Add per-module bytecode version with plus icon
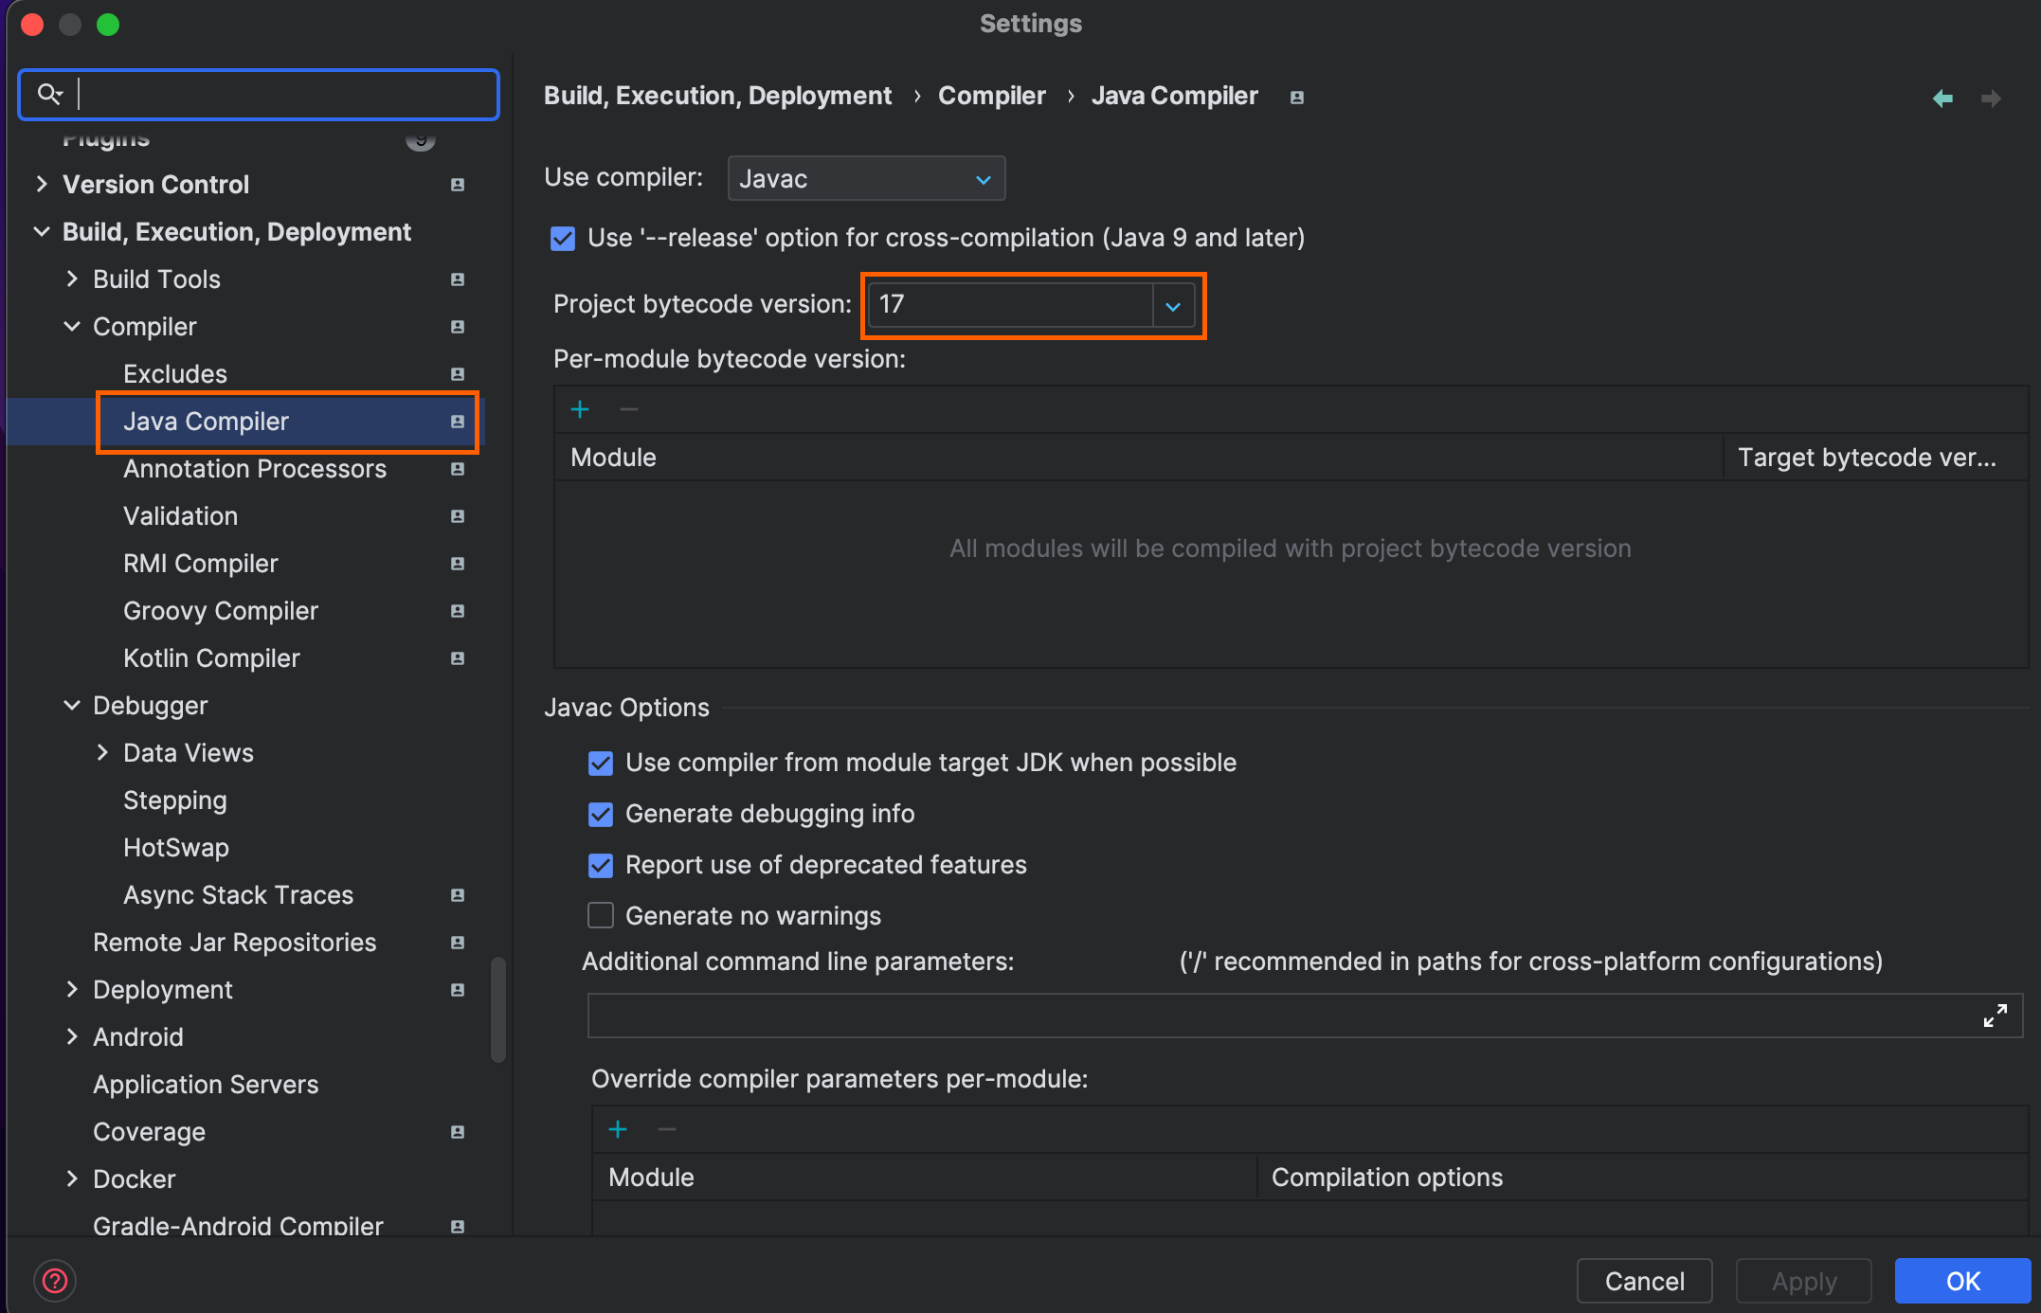This screenshot has height=1313, width=2041. (580, 409)
